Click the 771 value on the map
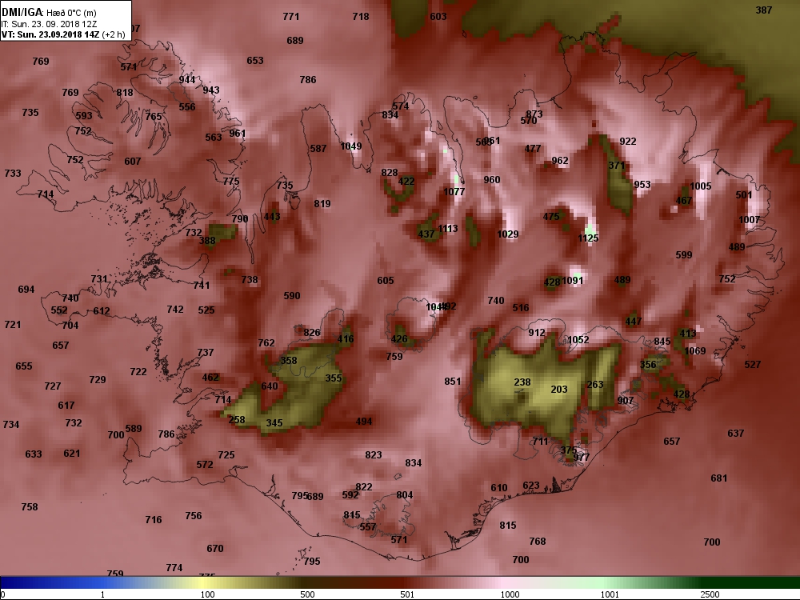The height and width of the screenshot is (600, 800). [x=291, y=16]
